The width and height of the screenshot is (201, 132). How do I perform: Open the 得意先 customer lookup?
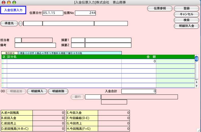(x=9, y=24)
